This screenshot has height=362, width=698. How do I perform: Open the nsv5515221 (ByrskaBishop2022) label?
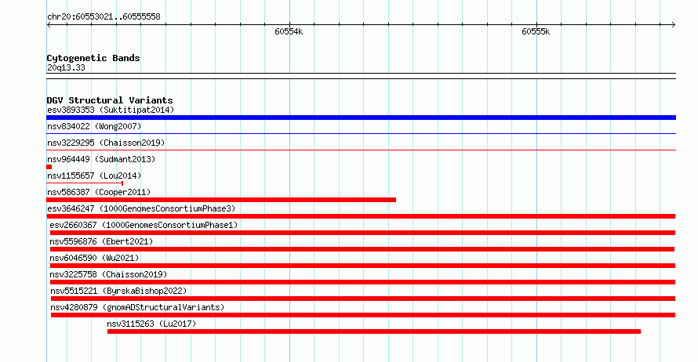[118, 291]
